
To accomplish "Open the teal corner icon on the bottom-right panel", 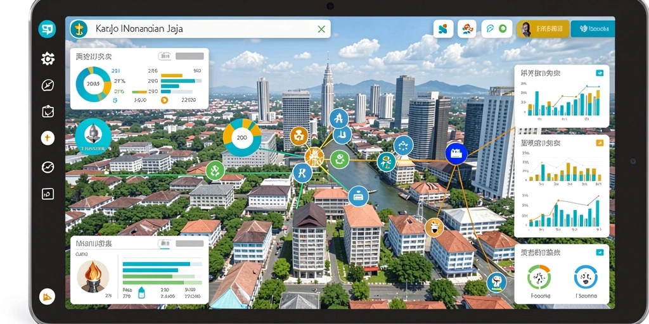I will point(599,252).
